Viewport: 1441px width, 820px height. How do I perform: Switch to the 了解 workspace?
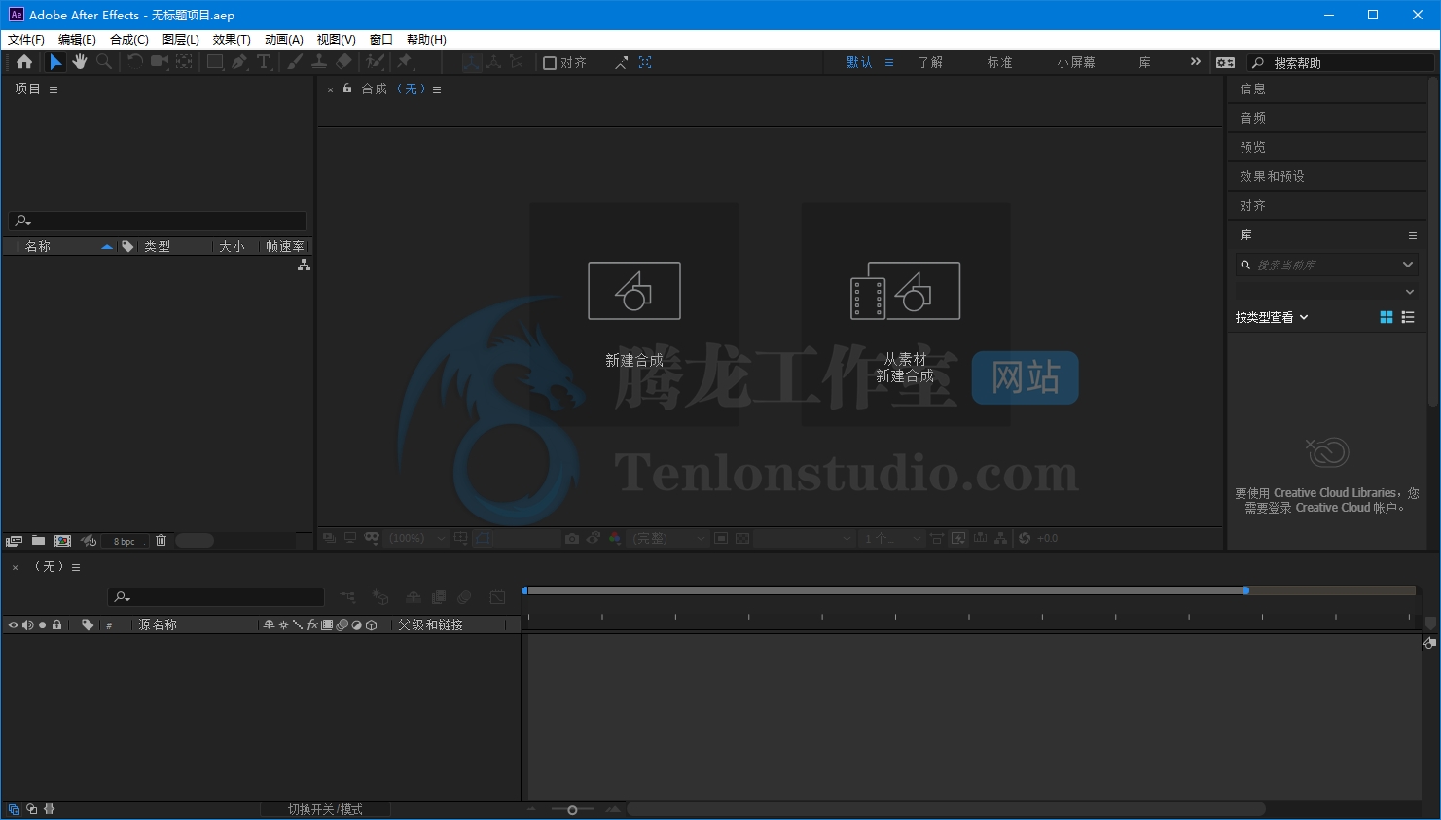click(930, 62)
